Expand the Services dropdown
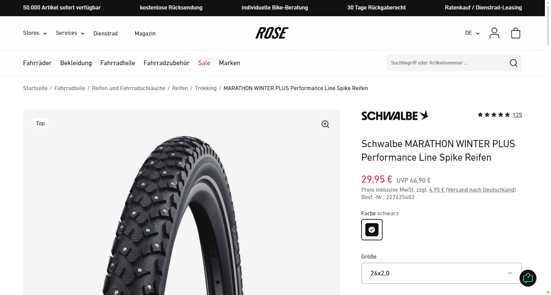Image resolution: width=551 pixels, height=295 pixels. point(70,33)
